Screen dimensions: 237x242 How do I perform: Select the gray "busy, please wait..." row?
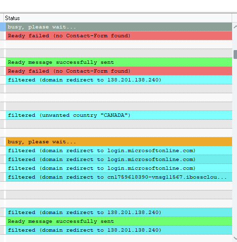(x=119, y=27)
